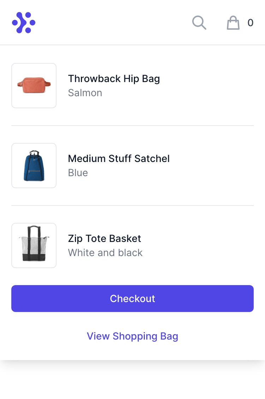The width and height of the screenshot is (265, 399).
Task: Open the Medium Stuff Satchel product title
Action: (119, 158)
